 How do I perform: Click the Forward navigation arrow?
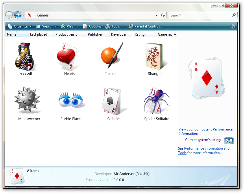tap(18, 15)
